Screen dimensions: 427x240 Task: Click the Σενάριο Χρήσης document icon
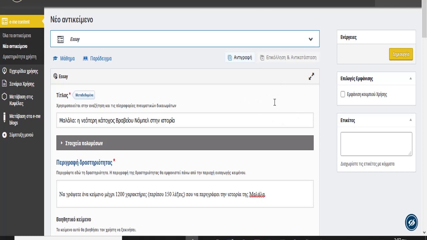4,84
